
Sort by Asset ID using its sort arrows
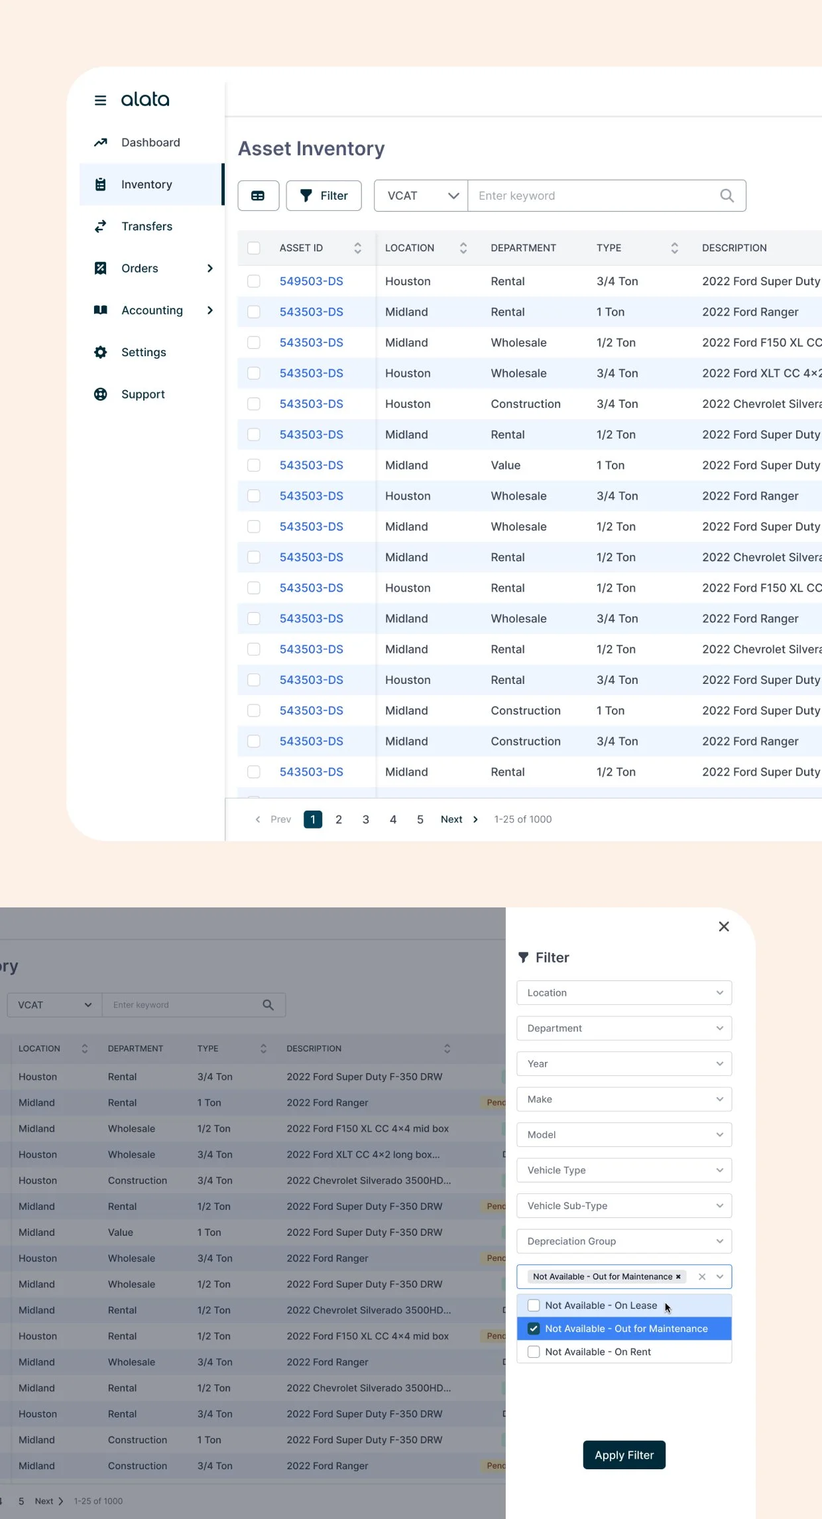click(357, 247)
